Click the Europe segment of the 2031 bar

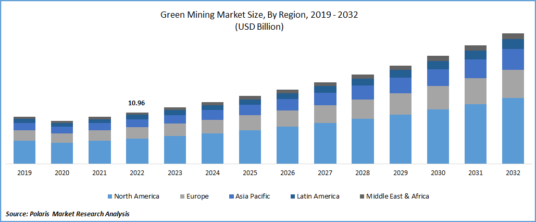(475, 91)
